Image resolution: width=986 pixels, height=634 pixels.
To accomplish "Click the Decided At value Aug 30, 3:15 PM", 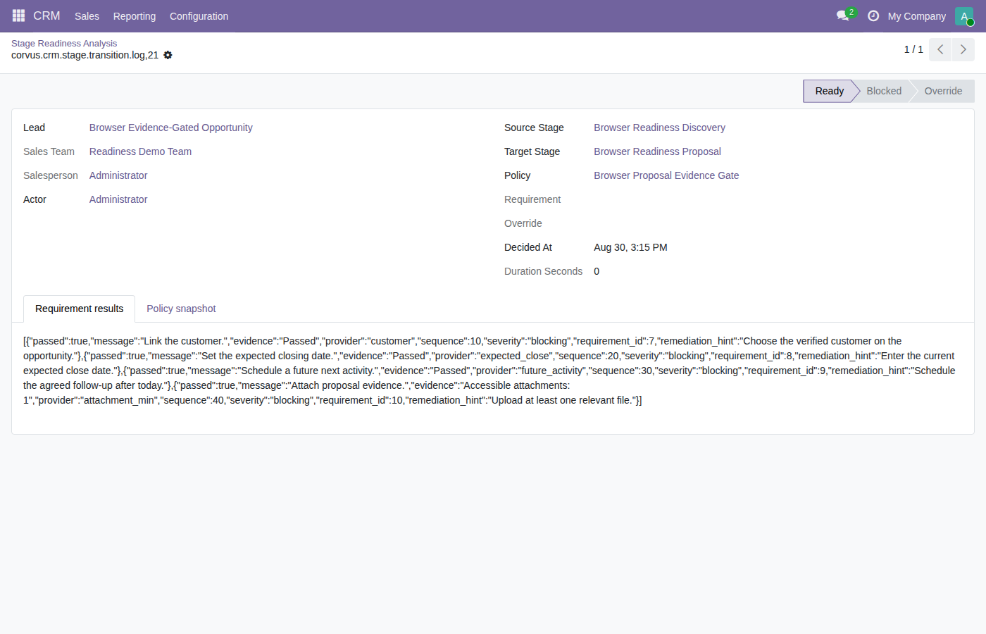I will 630,247.
